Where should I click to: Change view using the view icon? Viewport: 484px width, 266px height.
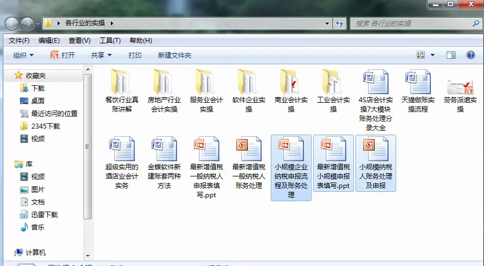[x=420, y=55]
